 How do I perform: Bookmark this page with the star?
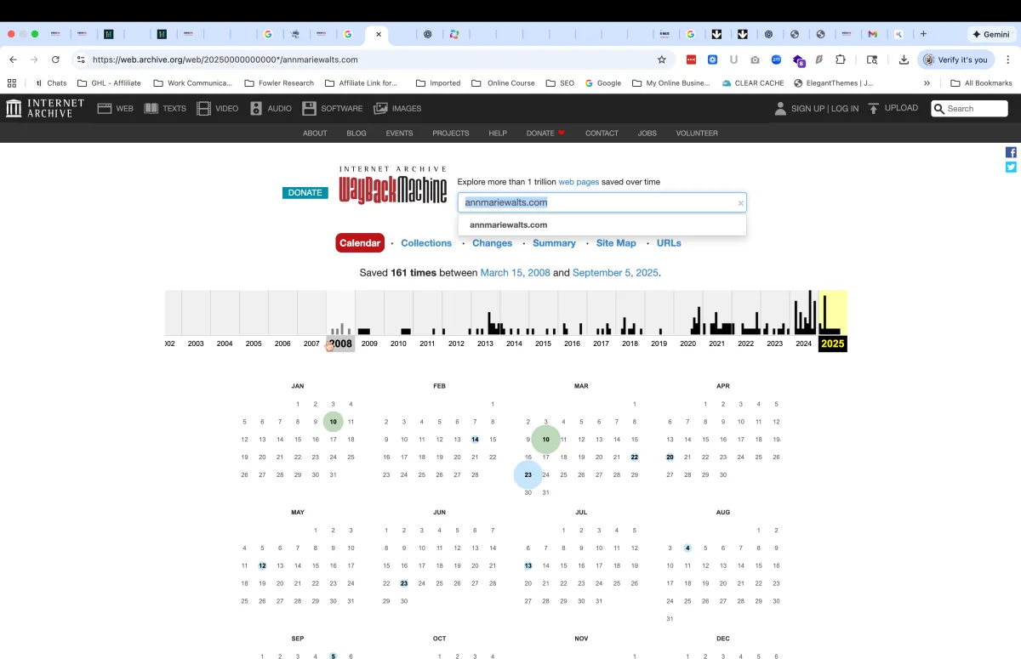pyautogui.click(x=661, y=60)
